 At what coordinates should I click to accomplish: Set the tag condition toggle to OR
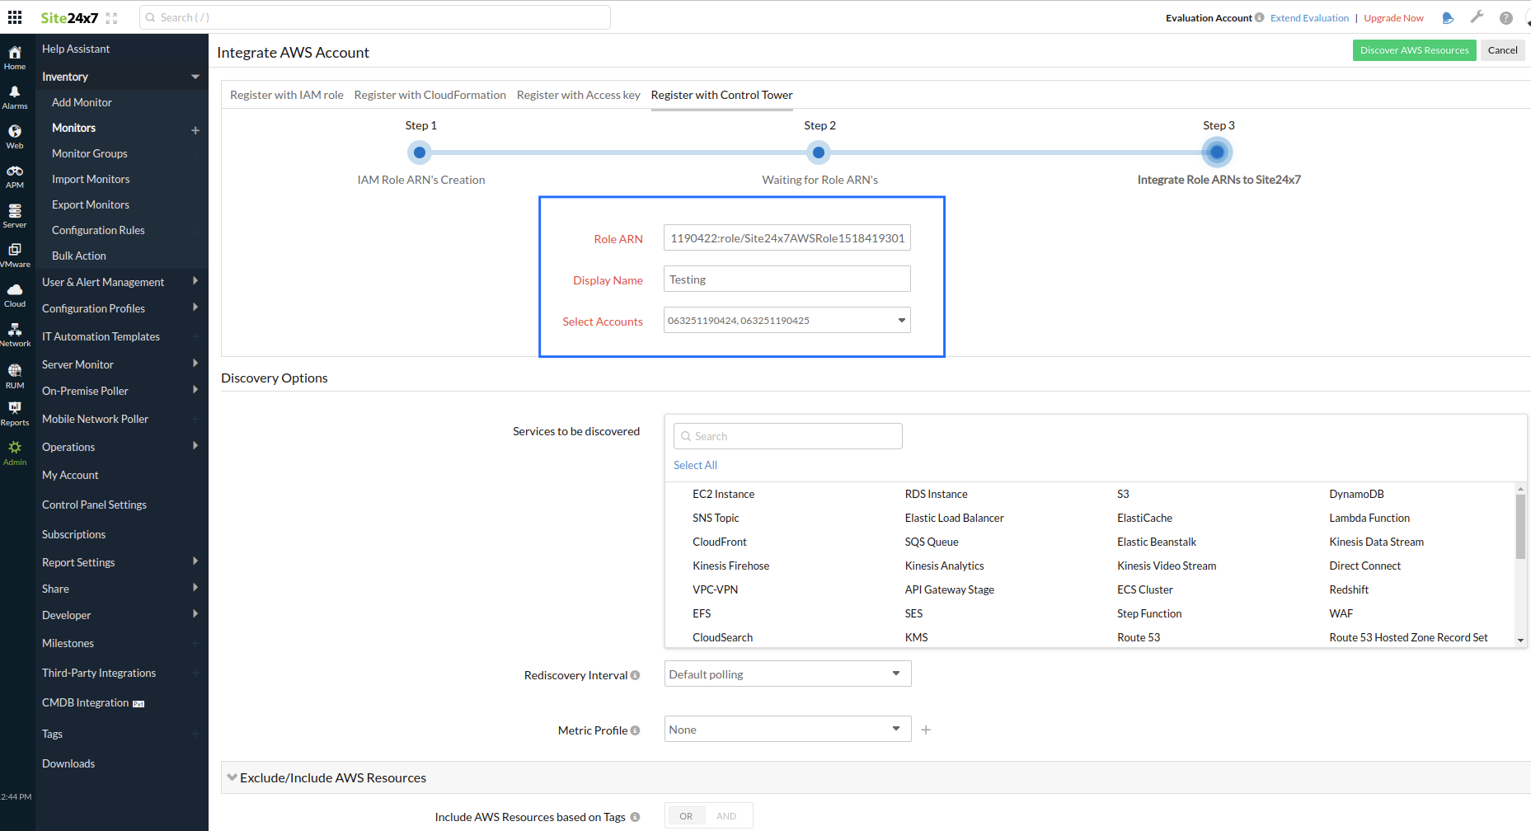coord(686,816)
